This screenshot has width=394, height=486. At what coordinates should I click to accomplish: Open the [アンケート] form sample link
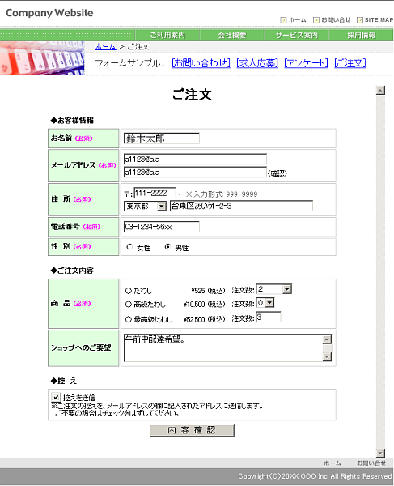[306, 63]
